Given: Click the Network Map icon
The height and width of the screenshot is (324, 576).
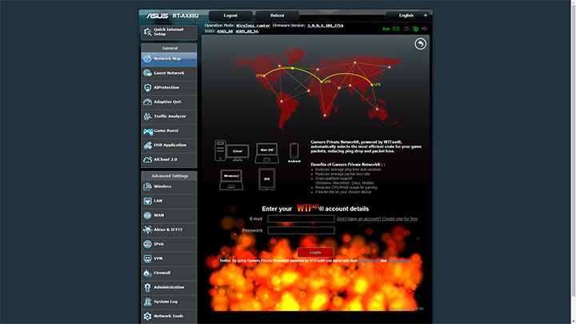Looking at the screenshot, I should click(147, 58).
